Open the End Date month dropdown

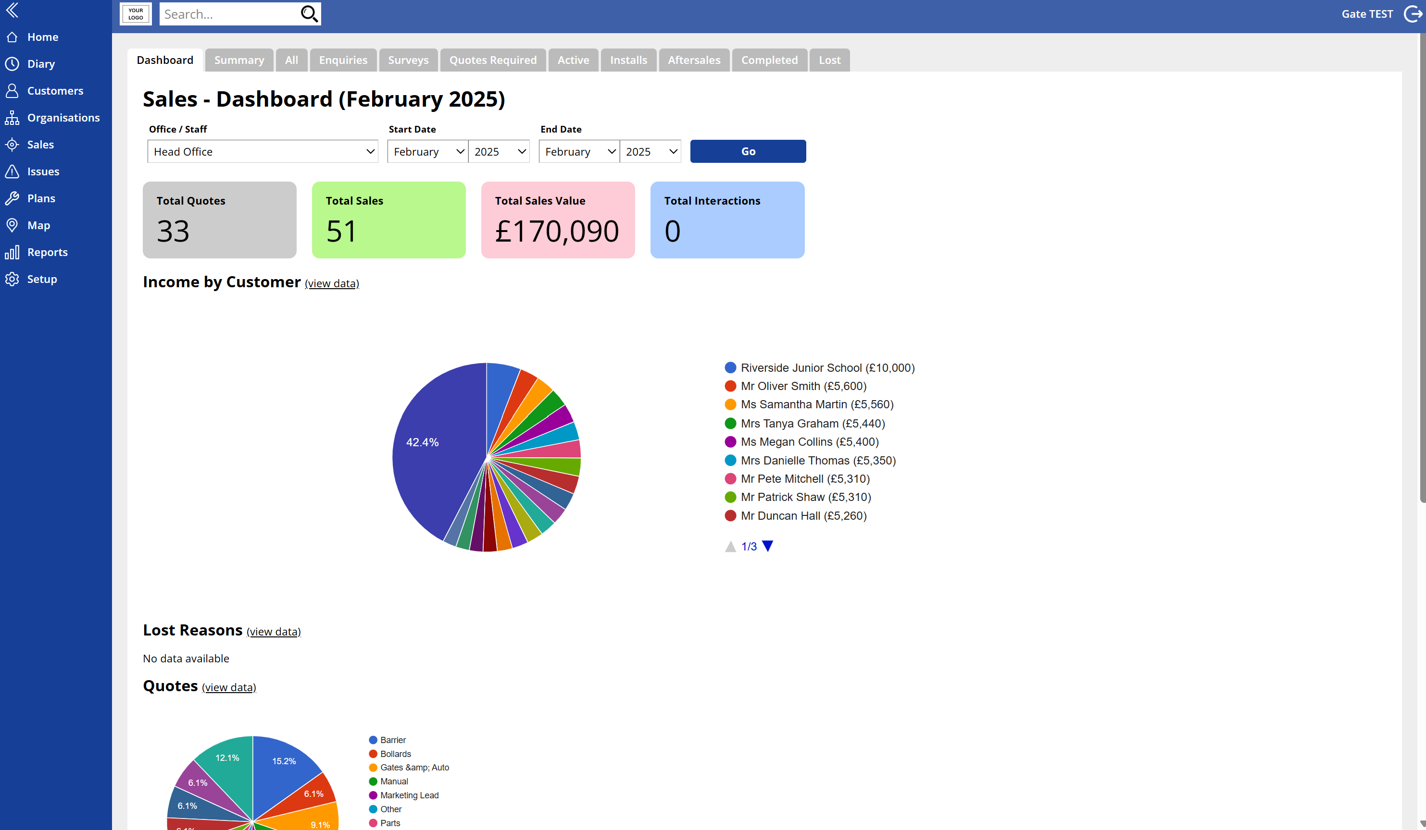(579, 151)
